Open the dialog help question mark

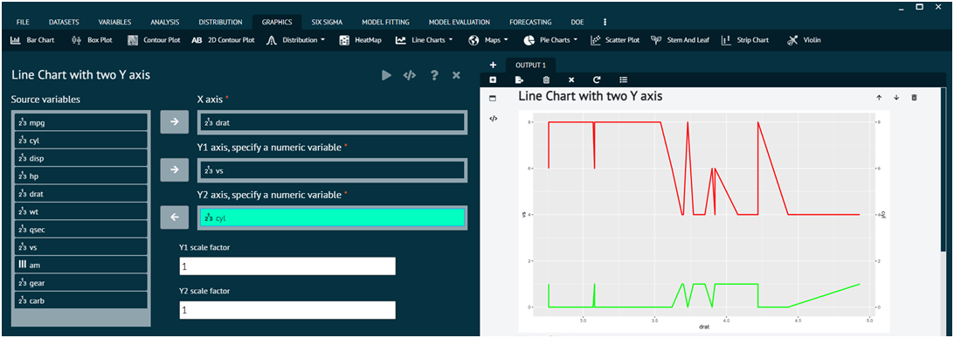point(434,75)
